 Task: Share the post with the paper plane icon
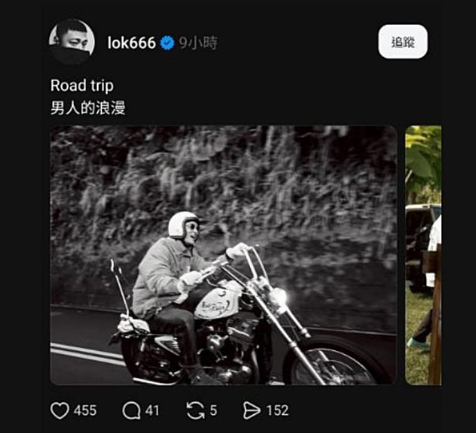point(251,410)
